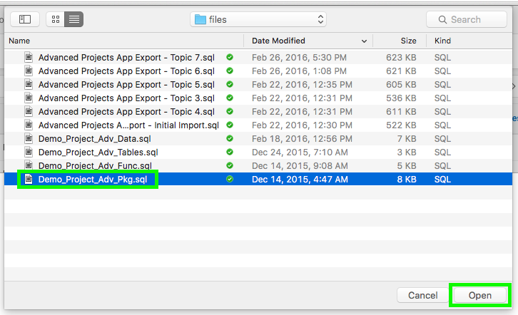Select file name Advanced Projects App Export - Topic 7.sql
Screen dimensions: 518x315
tap(126, 58)
